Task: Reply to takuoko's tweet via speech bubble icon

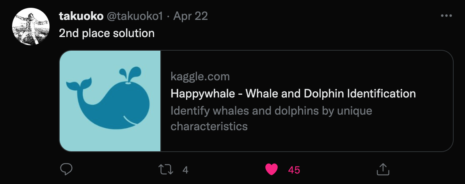Action: click(x=66, y=170)
